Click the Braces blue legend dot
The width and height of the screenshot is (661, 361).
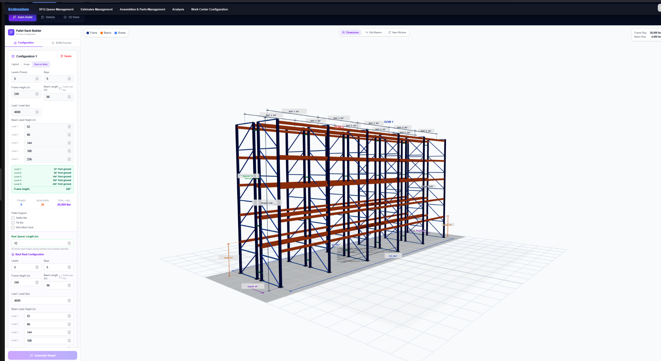[116, 33]
